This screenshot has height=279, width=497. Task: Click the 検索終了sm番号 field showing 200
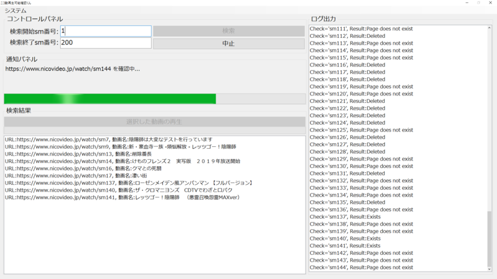pos(106,43)
